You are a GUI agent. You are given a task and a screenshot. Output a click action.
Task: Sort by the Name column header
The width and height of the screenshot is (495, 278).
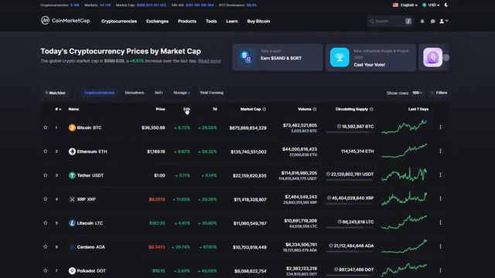[73, 109]
